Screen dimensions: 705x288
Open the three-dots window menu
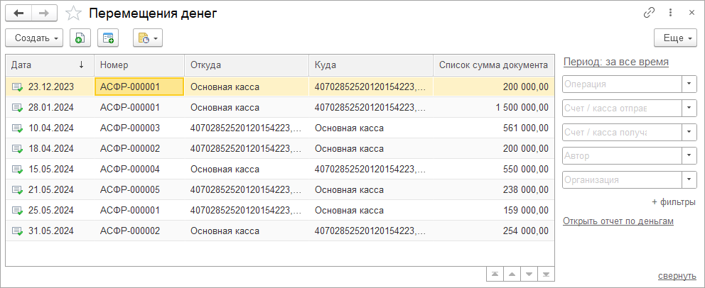(x=670, y=13)
